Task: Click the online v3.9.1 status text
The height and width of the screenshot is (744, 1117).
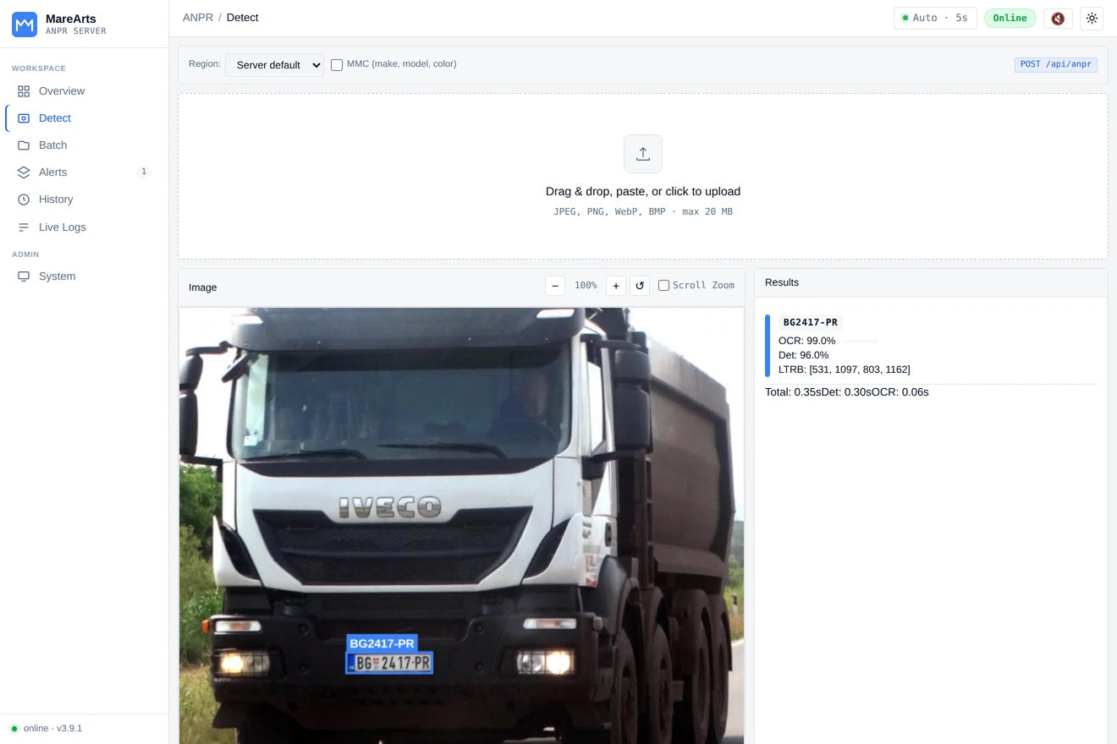Action: click(x=52, y=729)
